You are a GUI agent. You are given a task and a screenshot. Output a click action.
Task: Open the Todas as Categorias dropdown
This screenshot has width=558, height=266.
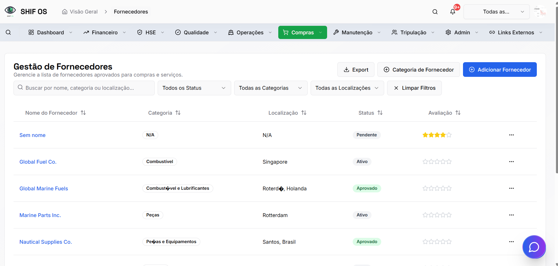(271, 88)
